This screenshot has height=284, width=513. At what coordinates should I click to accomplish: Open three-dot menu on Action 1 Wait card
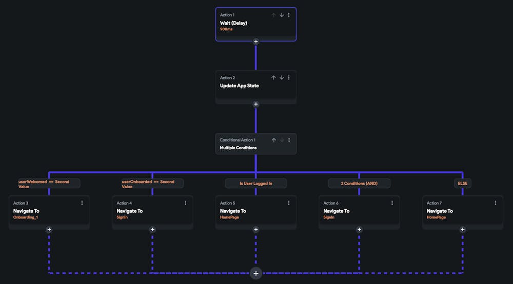[x=289, y=15]
